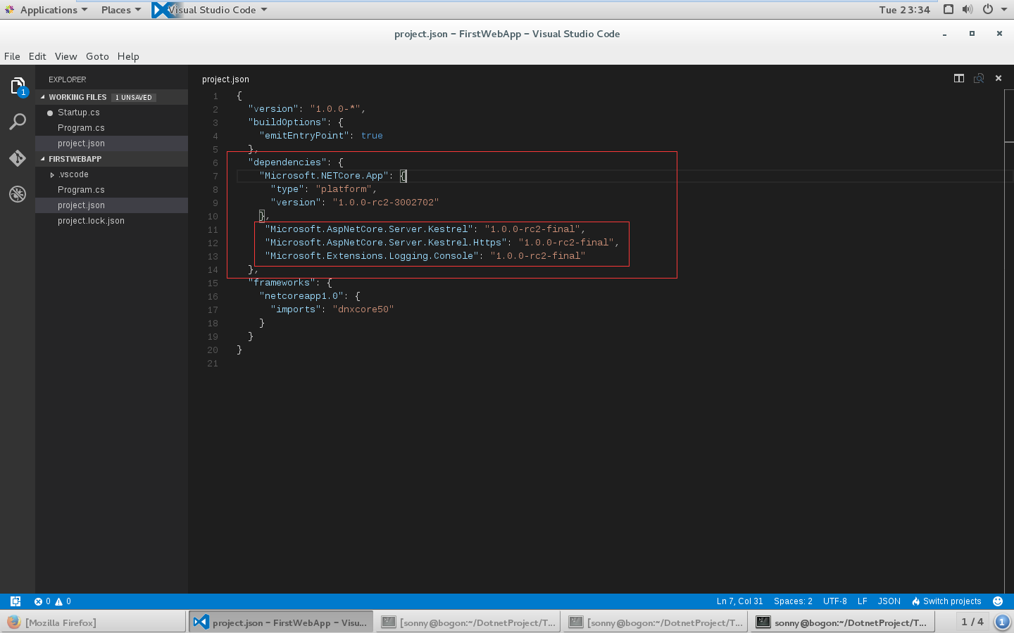Image resolution: width=1014 pixels, height=633 pixels.
Task: Click "Microsoft.Extensions.Logging.Console" dependency
Action: pos(372,256)
